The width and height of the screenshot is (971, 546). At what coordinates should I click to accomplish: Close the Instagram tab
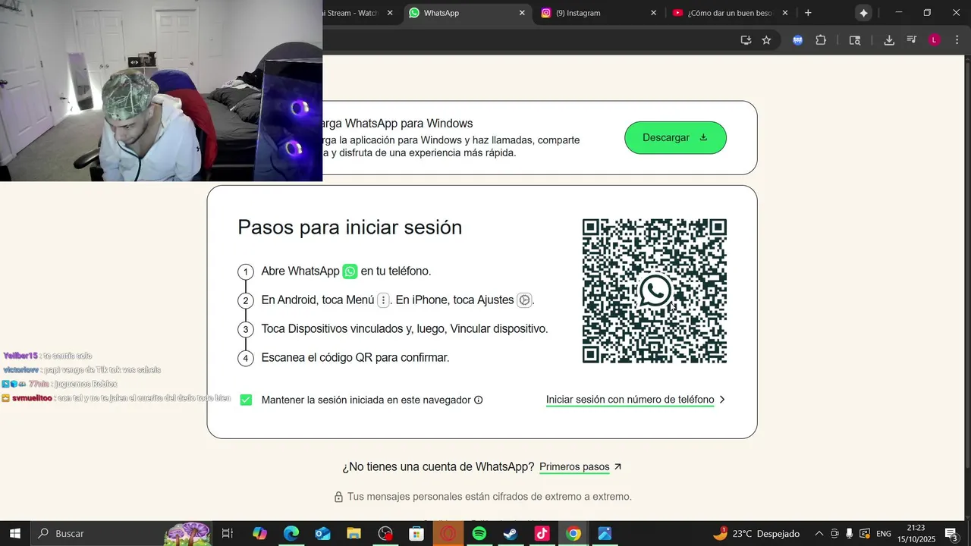654,13
